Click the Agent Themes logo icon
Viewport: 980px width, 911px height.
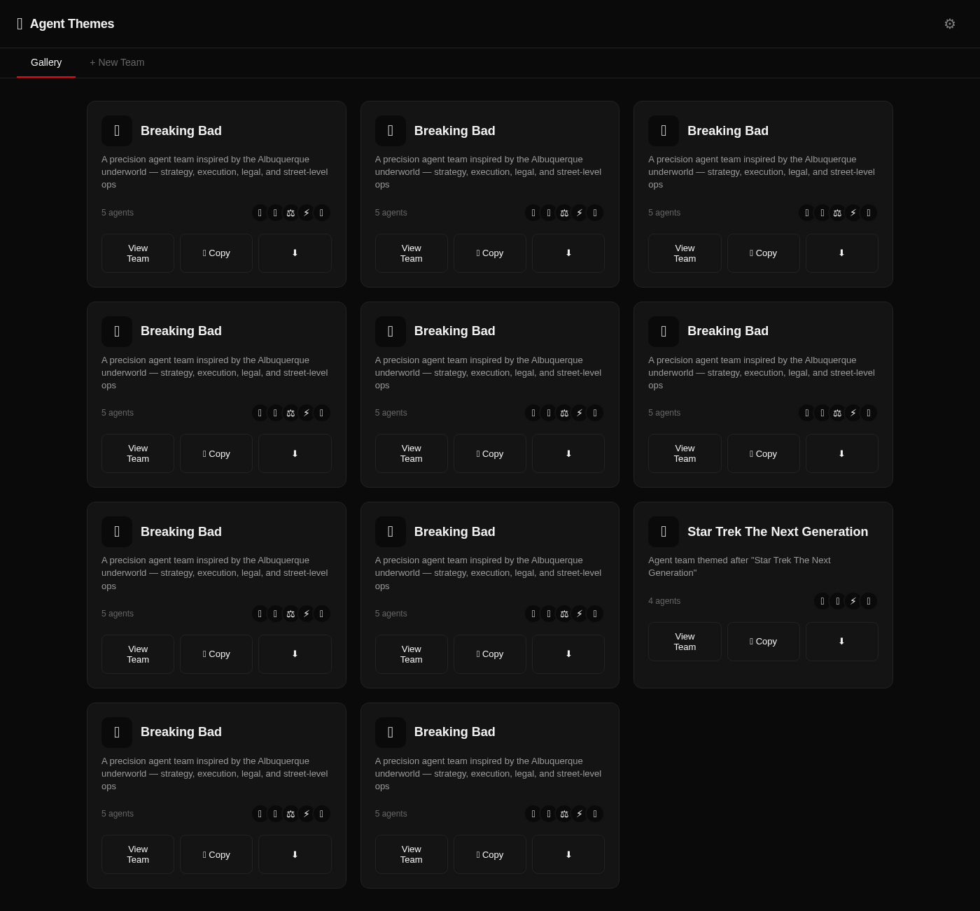point(20,24)
